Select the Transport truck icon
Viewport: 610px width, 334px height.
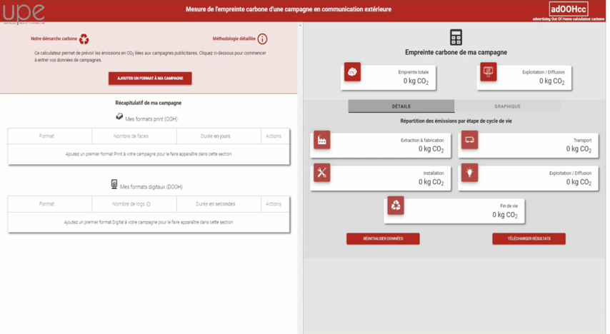tap(469, 140)
